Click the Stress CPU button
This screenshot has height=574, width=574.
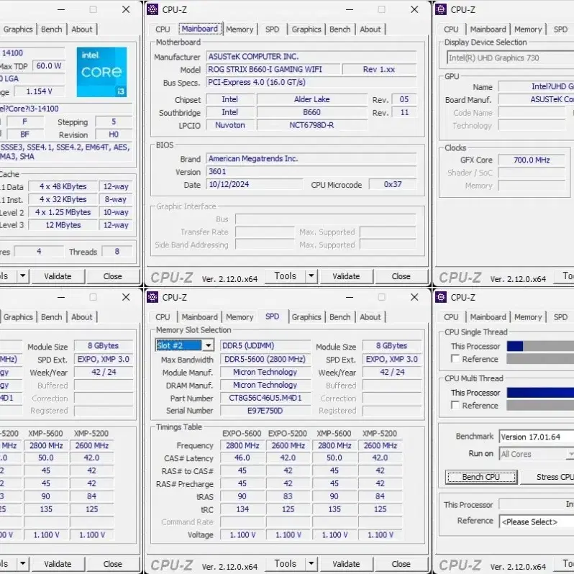tap(547, 477)
